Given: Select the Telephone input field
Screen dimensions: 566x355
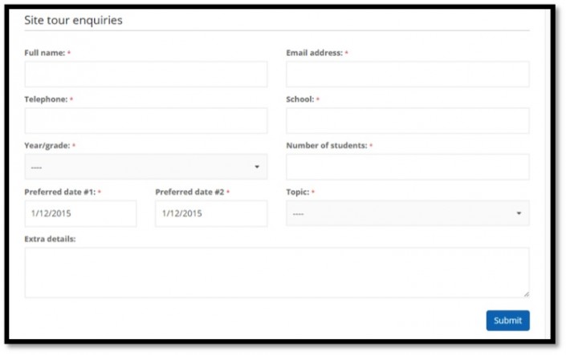Looking at the screenshot, I should [145, 120].
